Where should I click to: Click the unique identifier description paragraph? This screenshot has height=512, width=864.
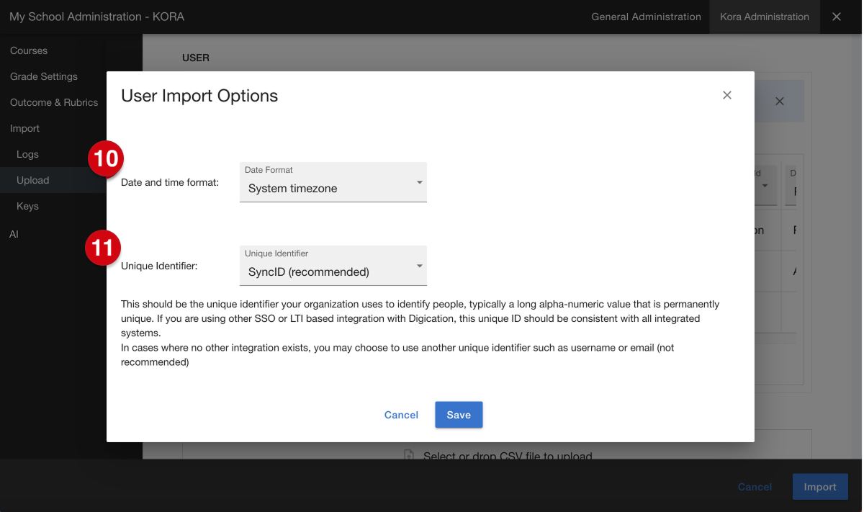click(x=420, y=333)
